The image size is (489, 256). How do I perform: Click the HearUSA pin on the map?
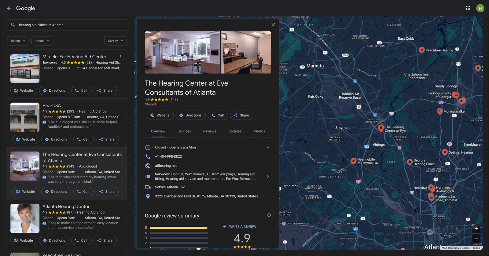tap(431, 187)
